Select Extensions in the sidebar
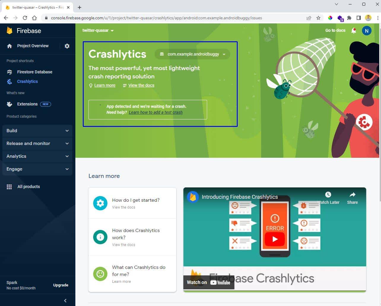This screenshot has height=306, width=381. 27,104
